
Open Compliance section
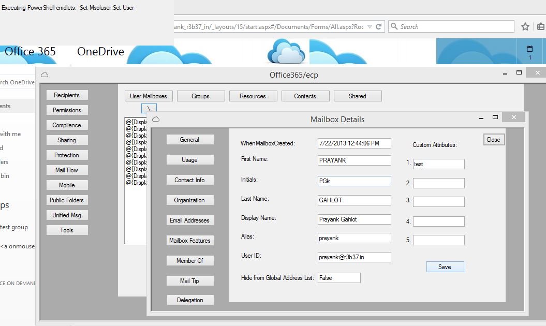click(x=67, y=125)
